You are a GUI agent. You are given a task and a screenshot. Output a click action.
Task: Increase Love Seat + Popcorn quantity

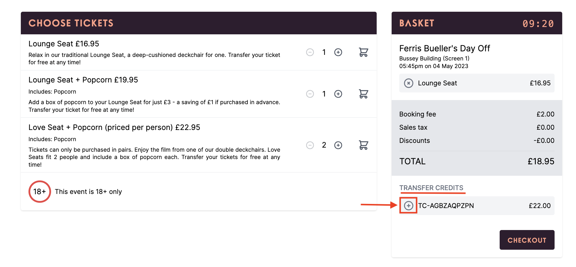click(338, 145)
